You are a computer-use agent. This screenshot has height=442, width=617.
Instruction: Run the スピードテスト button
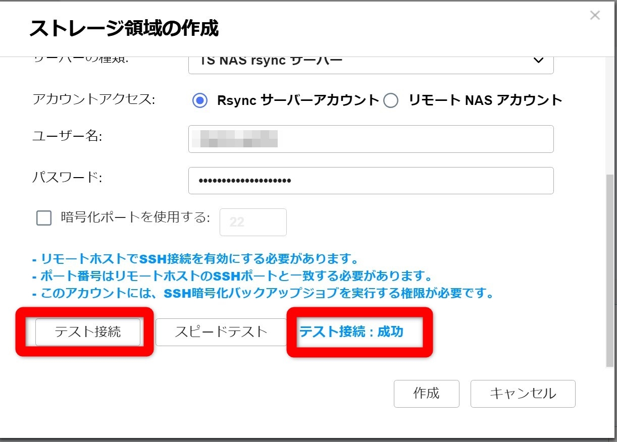(221, 332)
